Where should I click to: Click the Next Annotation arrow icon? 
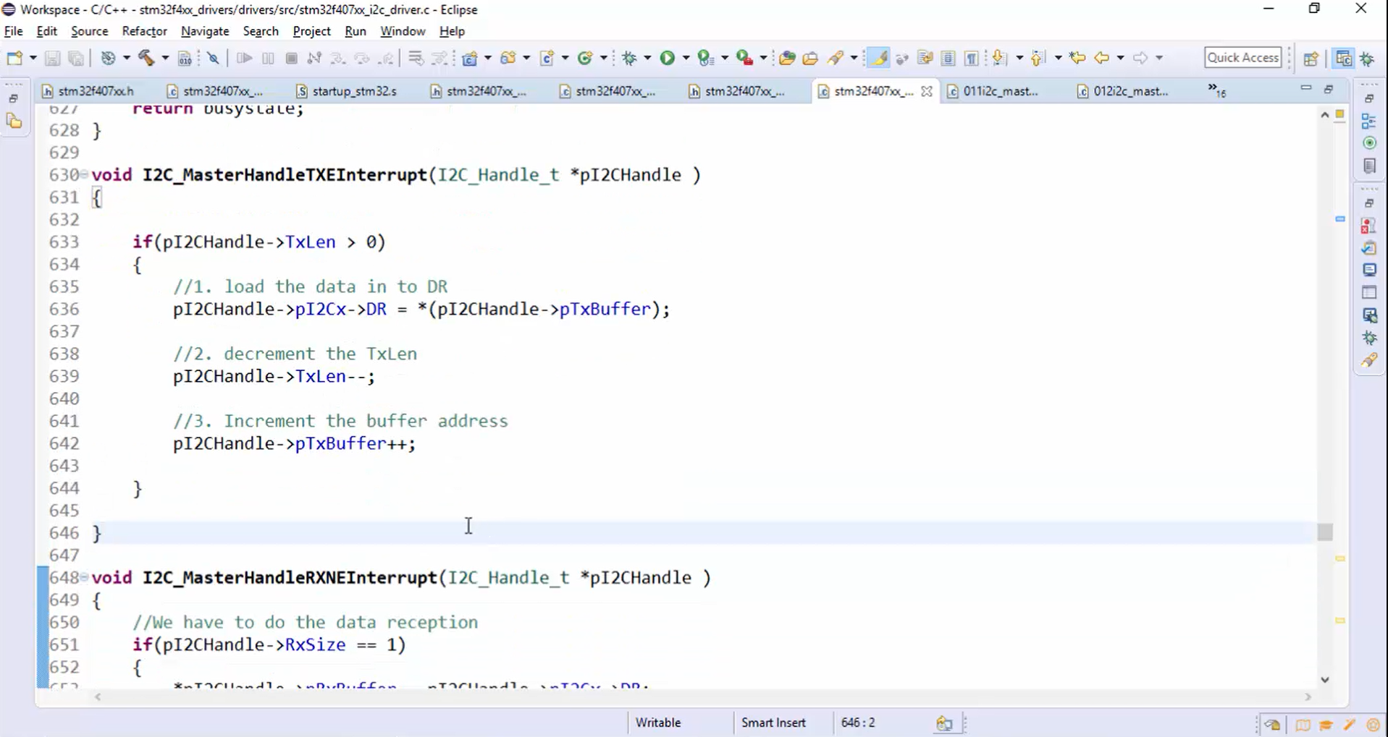tap(1001, 58)
